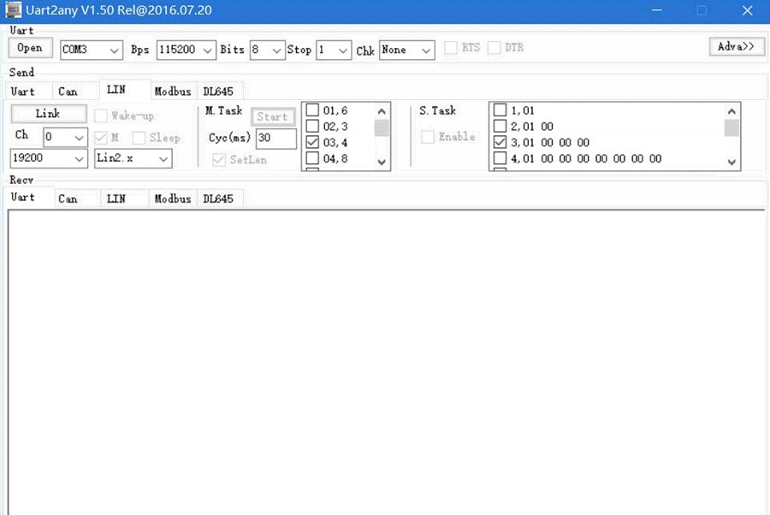
Task: Switch to the Modbus tab in Send section
Action: click(172, 91)
